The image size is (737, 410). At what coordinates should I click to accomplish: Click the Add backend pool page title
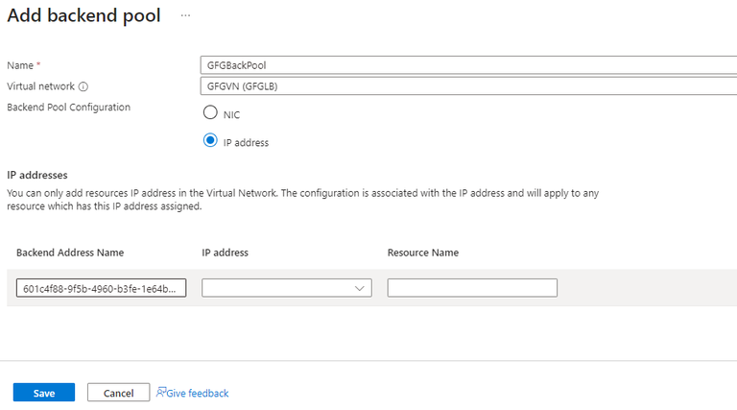coord(84,15)
